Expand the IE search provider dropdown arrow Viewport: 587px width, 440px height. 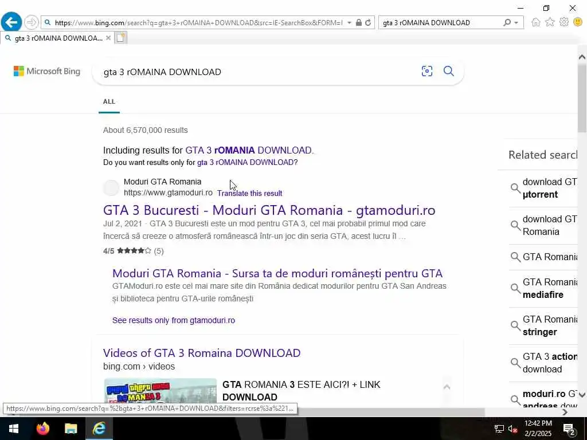(x=516, y=22)
